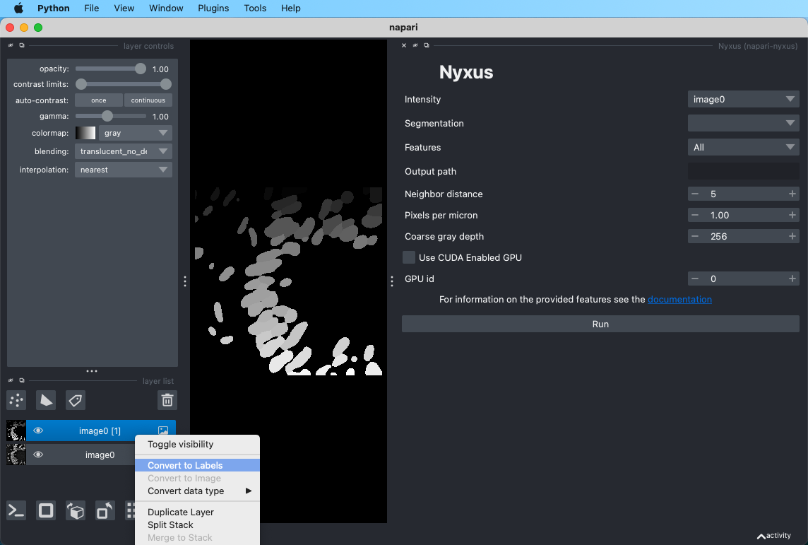
Task: Decrease Neighbor distance with minus
Action: (x=695, y=194)
